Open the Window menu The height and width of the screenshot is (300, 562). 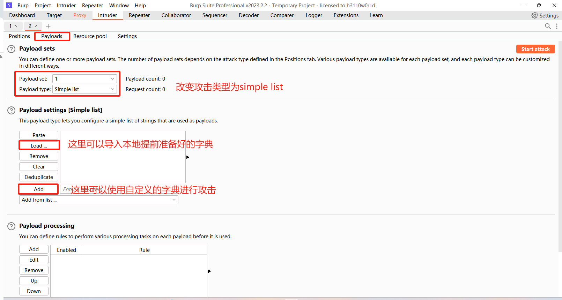point(119,6)
